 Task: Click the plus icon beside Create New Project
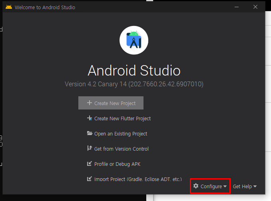pyautogui.click(x=90, y=103)
